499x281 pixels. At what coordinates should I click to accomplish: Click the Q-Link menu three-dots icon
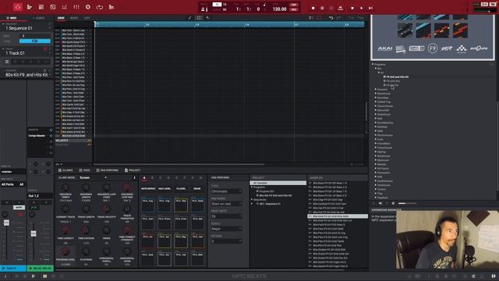134,178
